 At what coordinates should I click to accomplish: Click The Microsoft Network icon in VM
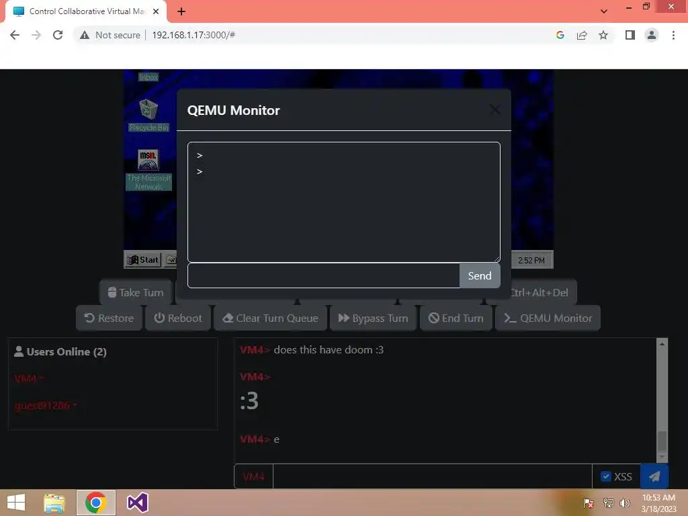tap(148, 170)
